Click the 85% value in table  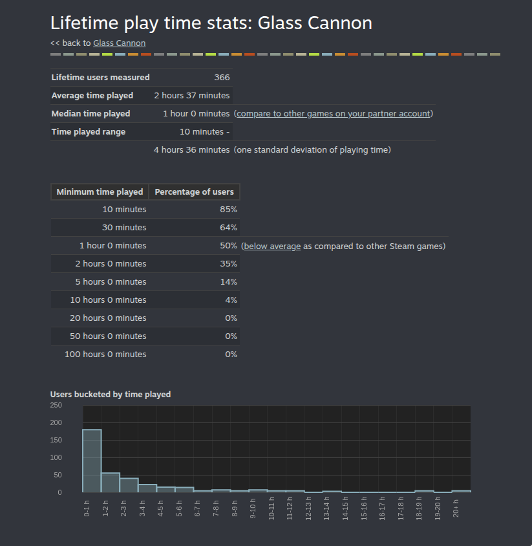(x=228, y=210)
